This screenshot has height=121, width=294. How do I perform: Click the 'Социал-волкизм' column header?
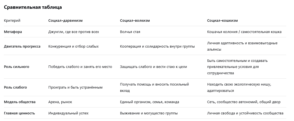tap(135, 21)
